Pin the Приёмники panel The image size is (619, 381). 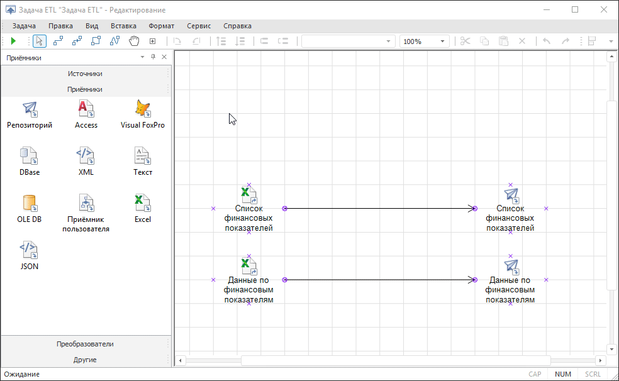pyautogui.click(x=153, y=57)
